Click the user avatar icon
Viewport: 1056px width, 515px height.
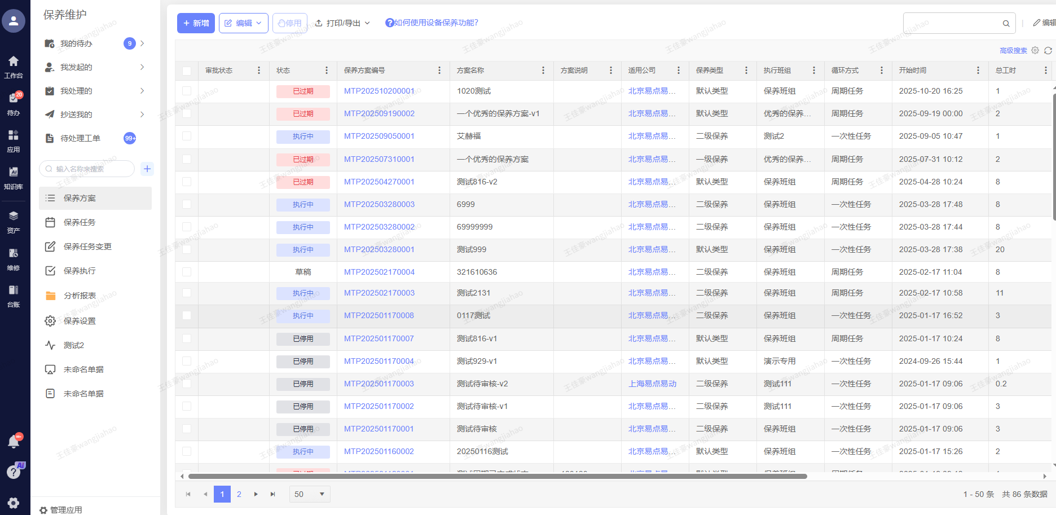pyautogui.click(x=14, y=21)
